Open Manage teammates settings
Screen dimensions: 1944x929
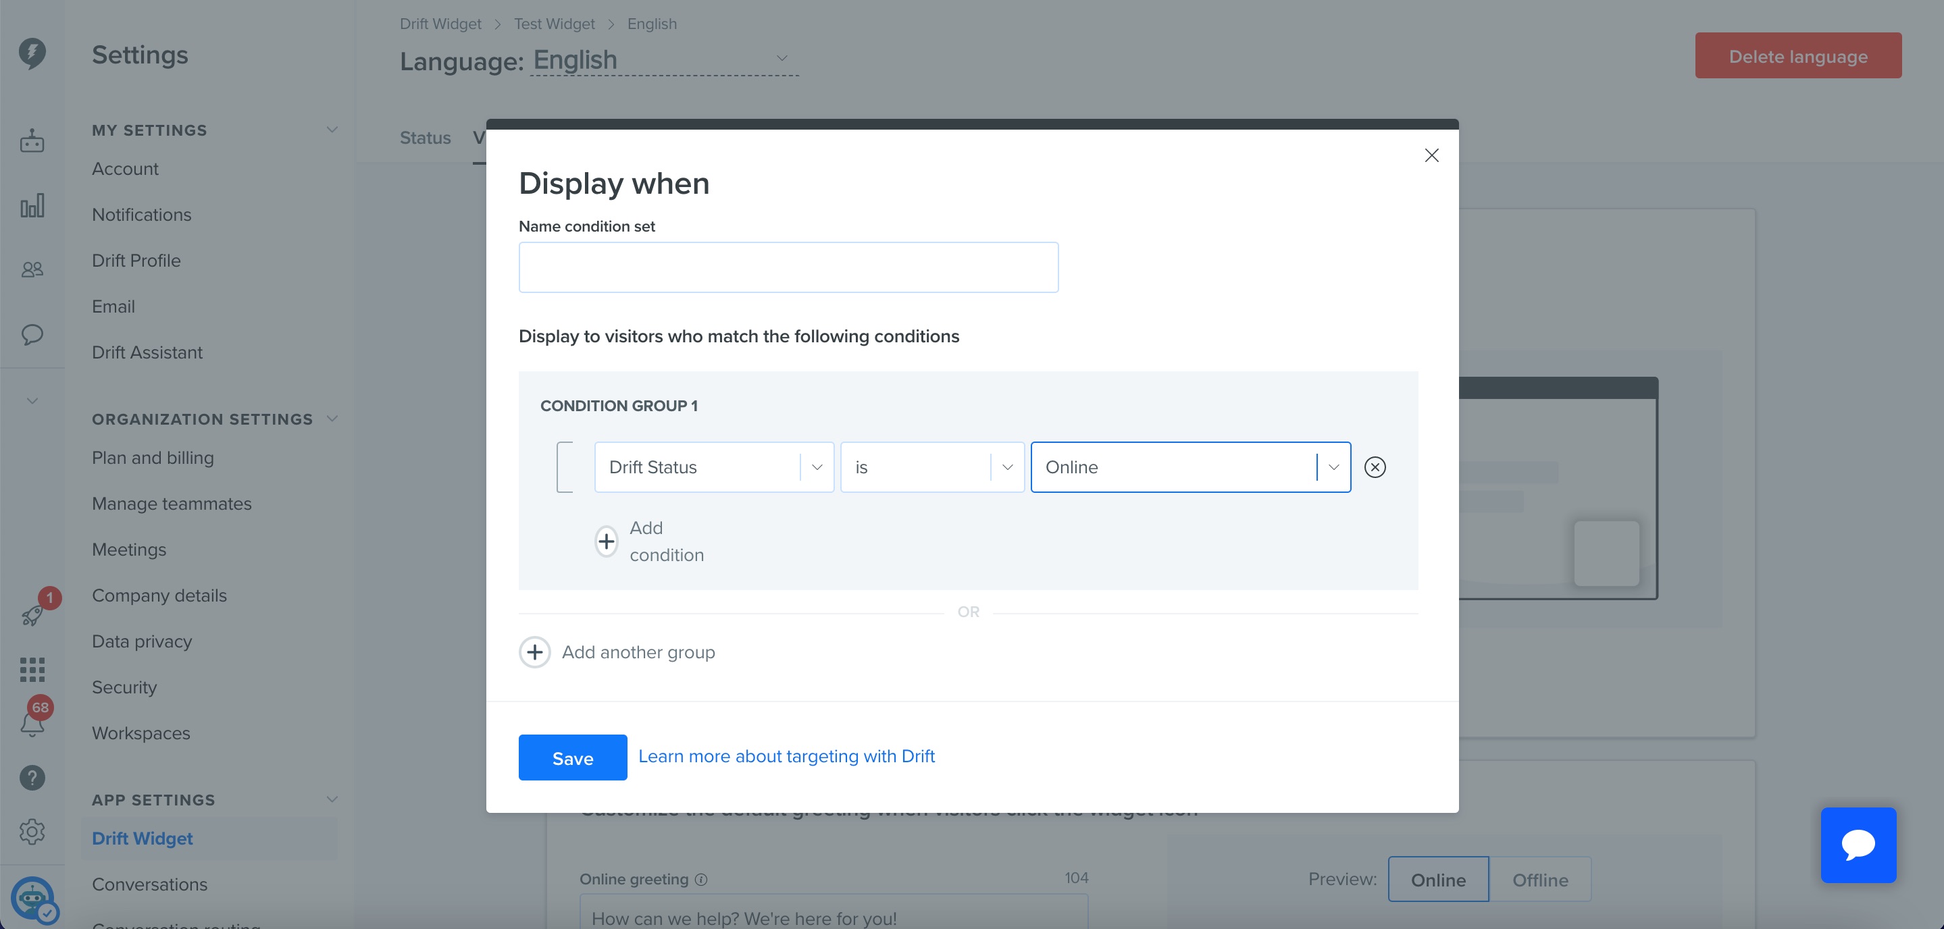coord(172,504)
